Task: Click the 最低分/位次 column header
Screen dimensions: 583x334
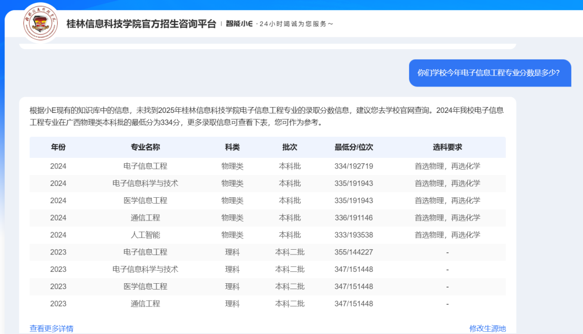Action: click(354, 147)
